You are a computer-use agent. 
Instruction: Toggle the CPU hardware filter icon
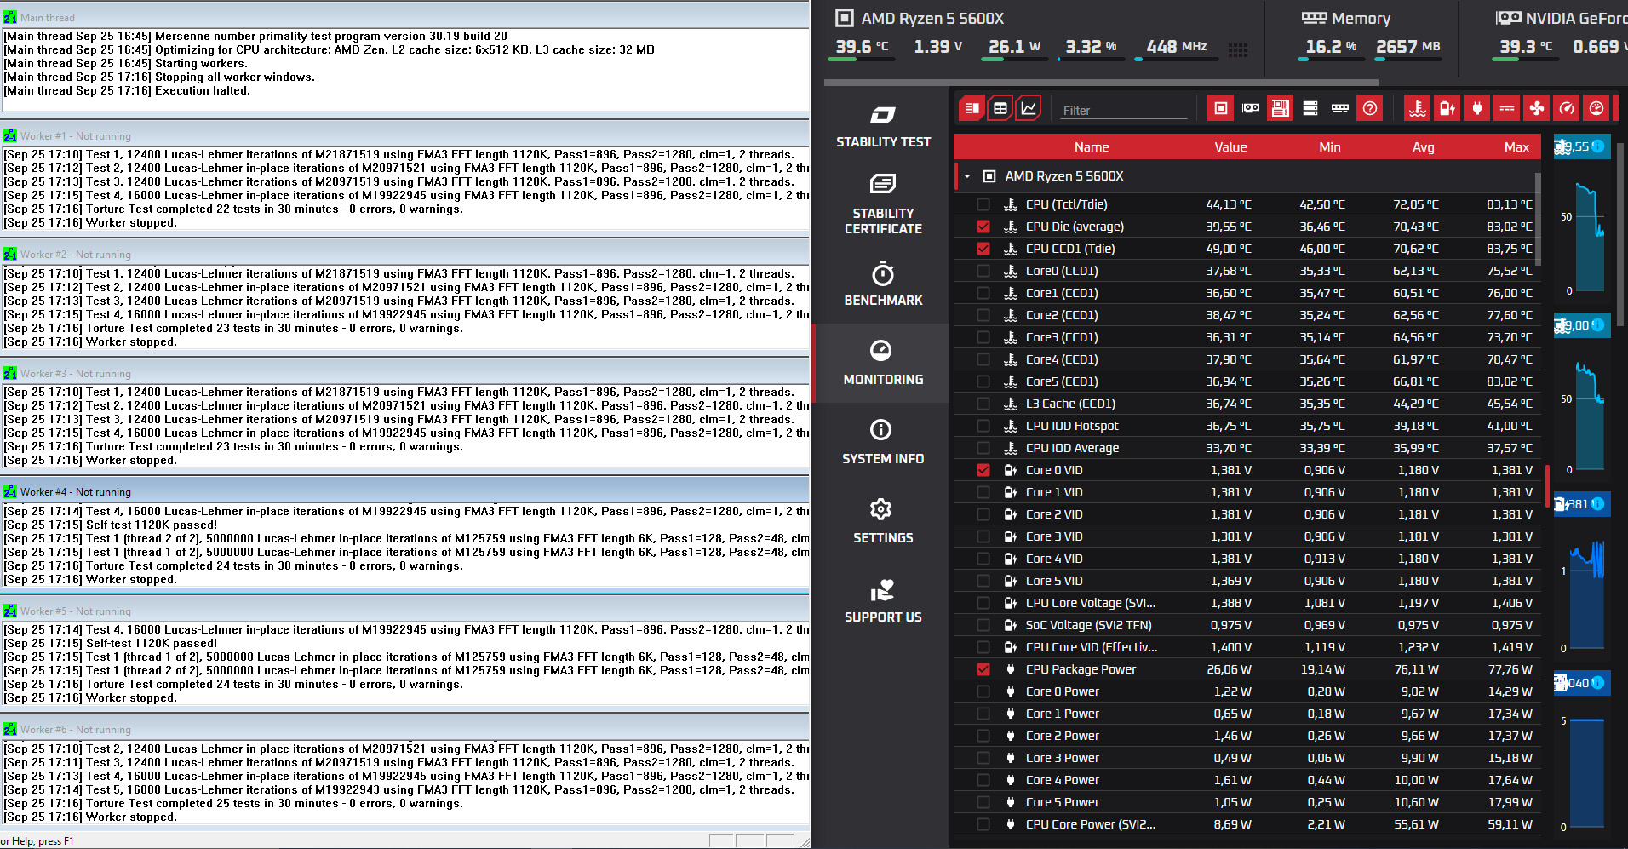point(1221,108)
